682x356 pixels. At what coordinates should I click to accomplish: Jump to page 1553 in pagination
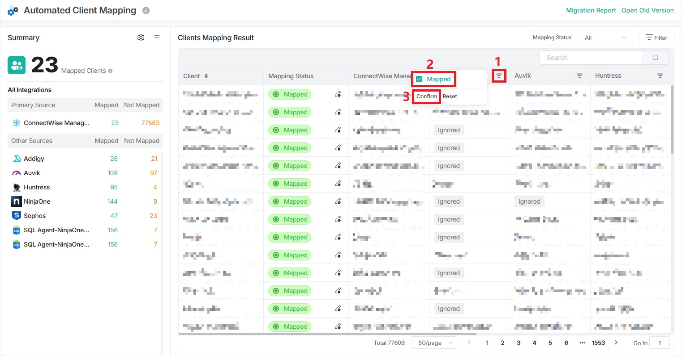(x=598, y=343)
